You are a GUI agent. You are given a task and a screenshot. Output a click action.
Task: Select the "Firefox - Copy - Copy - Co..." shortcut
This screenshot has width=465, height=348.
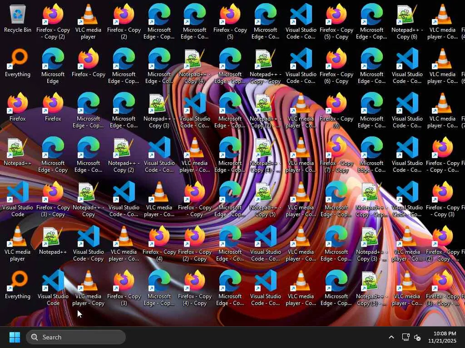click(x=443, y=155)
